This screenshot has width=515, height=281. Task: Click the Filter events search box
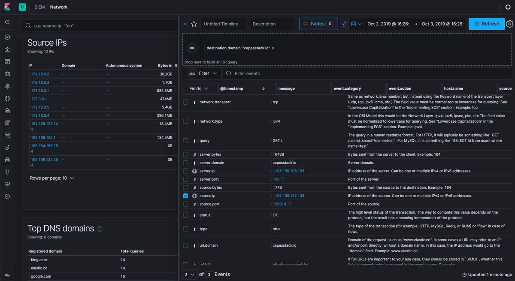pos(367,73)
